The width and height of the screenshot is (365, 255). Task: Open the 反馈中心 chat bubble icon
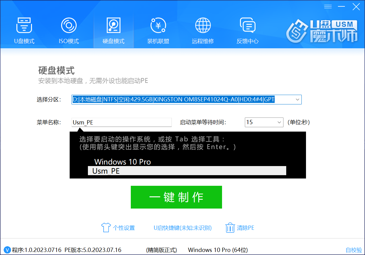pyautogui.click(x=247, y=25)
